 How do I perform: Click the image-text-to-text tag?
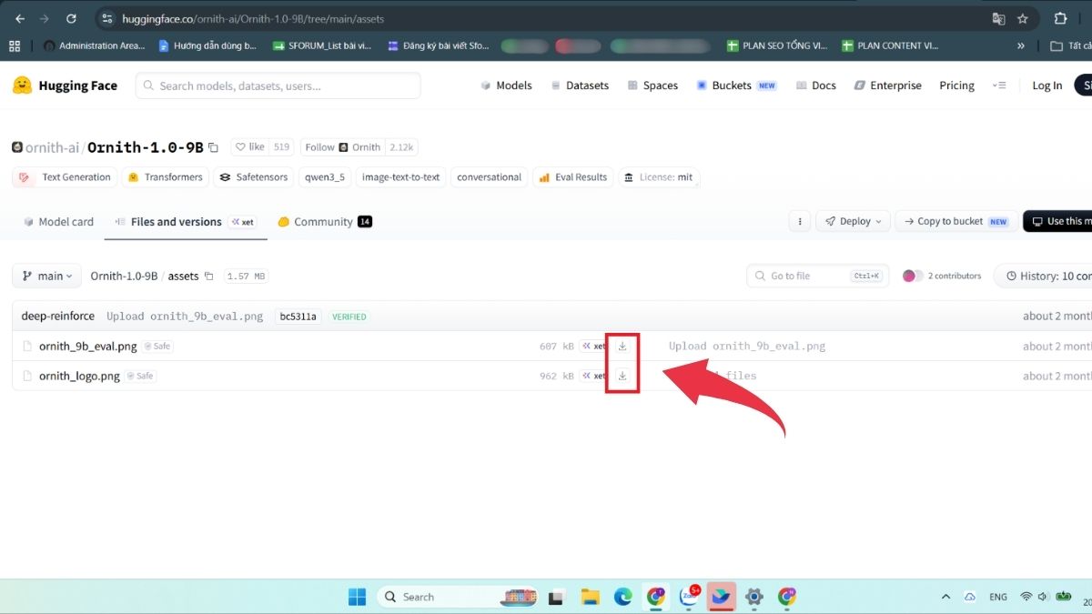click(400, 177)
